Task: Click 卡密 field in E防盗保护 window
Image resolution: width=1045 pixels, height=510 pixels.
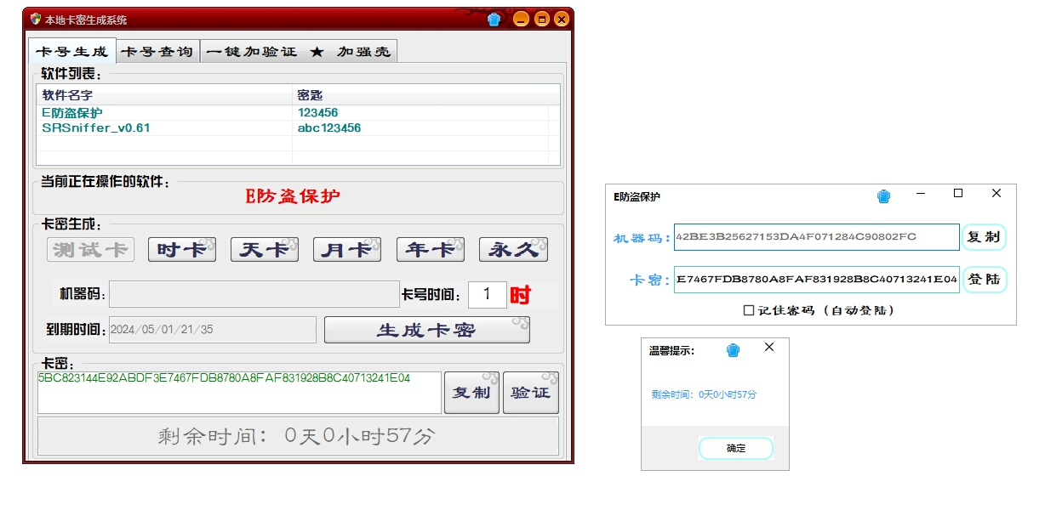Action: pos(817,279)
